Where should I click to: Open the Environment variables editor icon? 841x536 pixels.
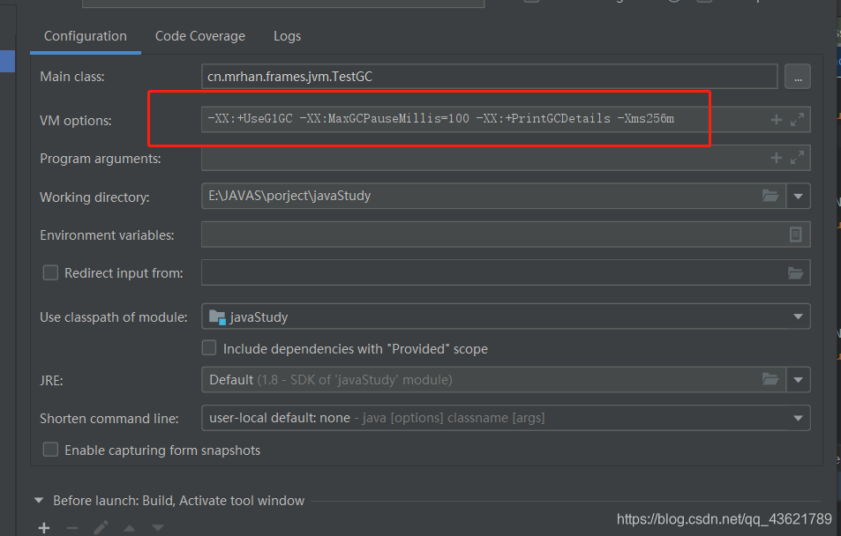pyautogui.click(x=795, y=234)
